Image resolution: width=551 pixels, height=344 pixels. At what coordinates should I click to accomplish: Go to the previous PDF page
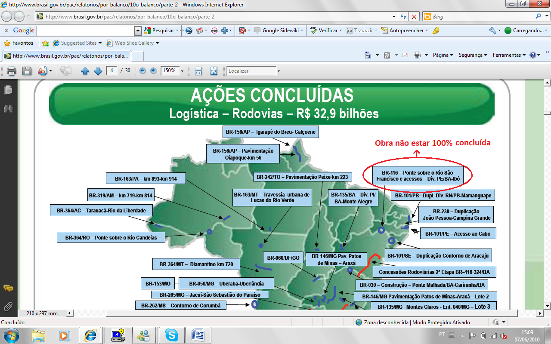coord(85,71)
